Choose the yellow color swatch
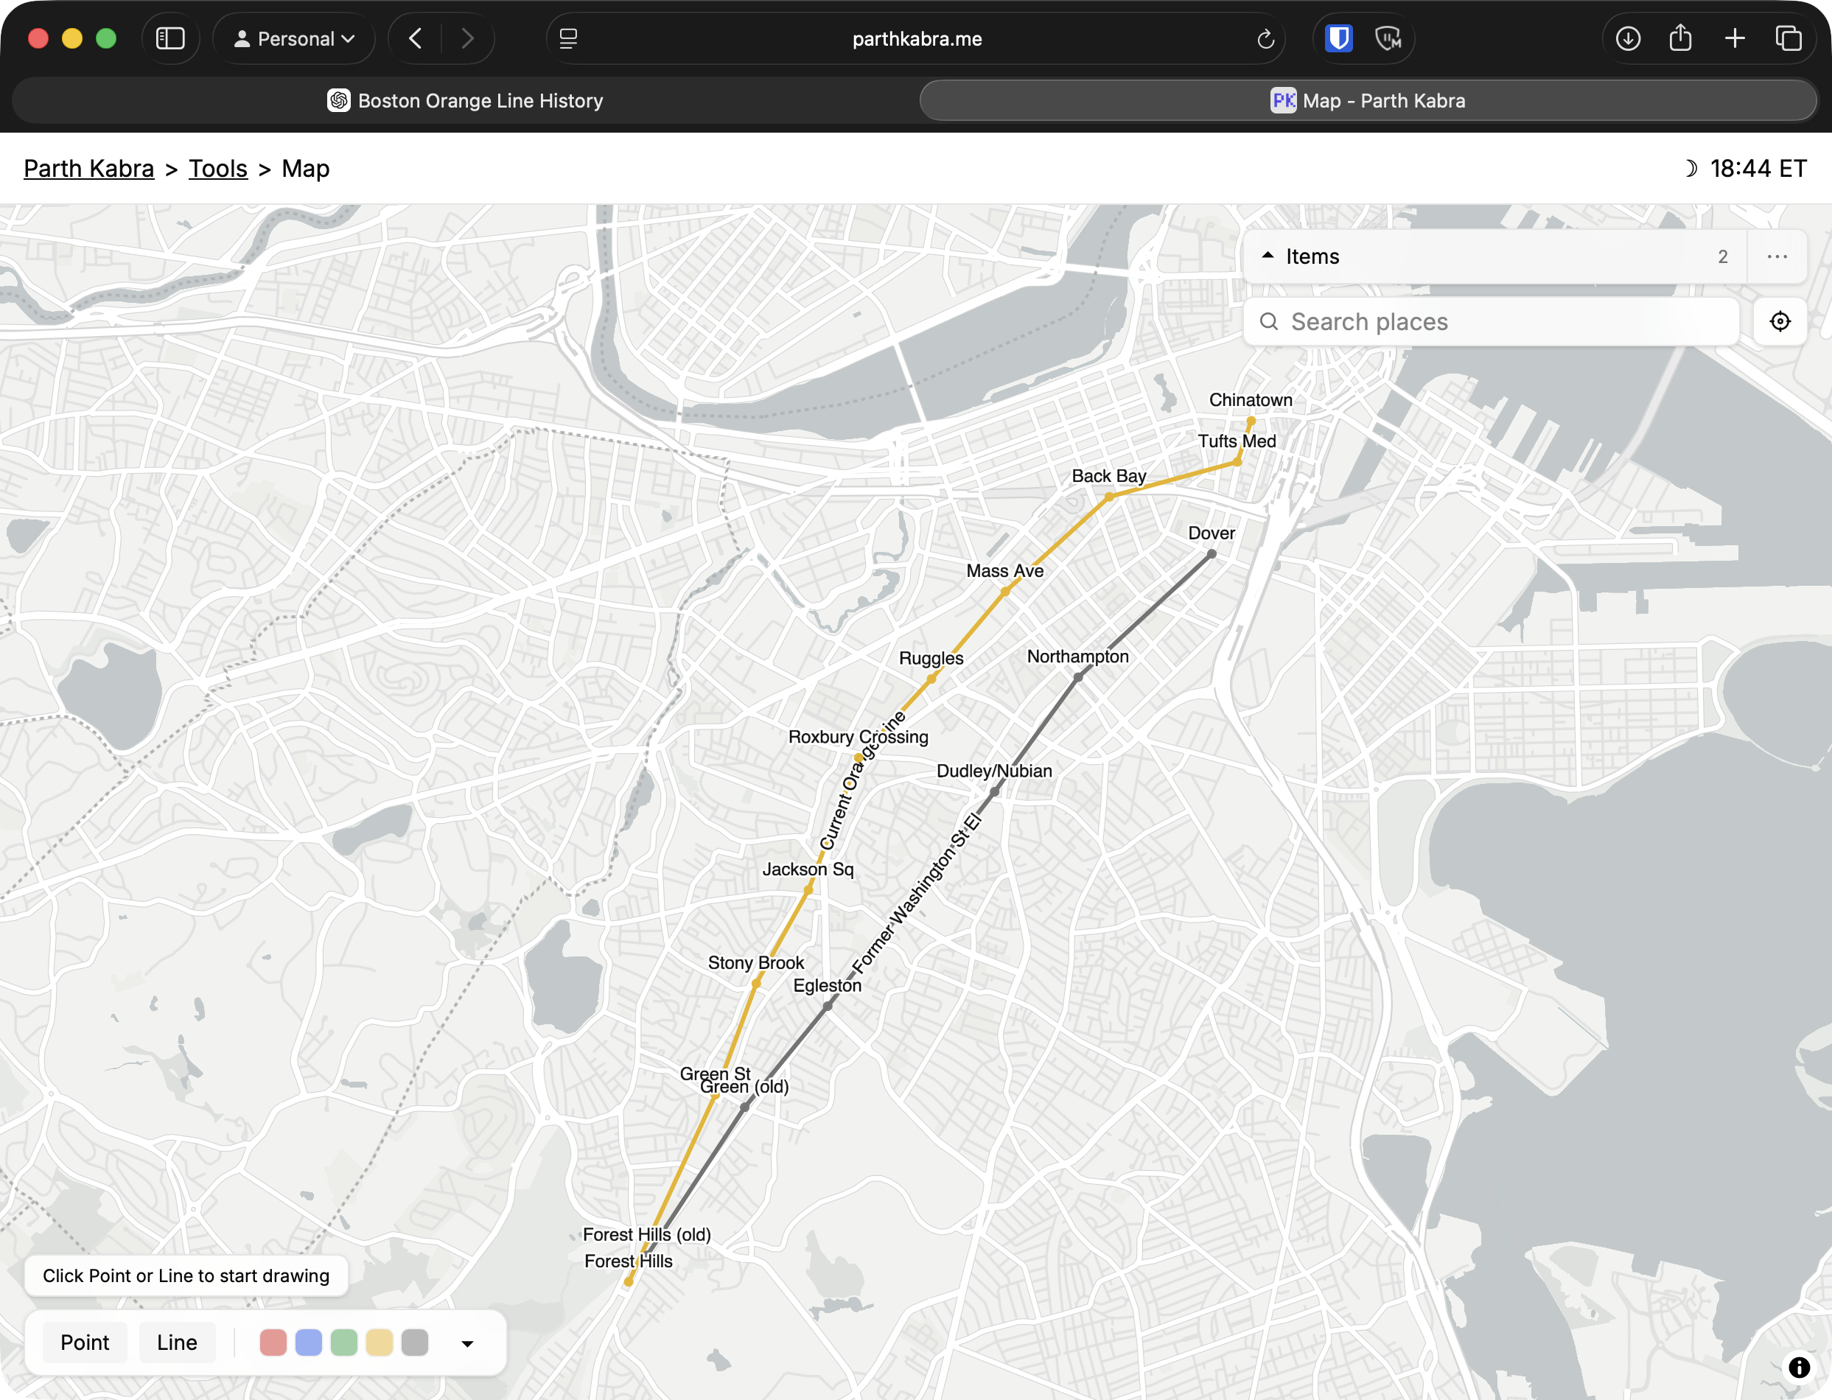Viewport: 1832px width, 1400px height. tap(380, 1343)
